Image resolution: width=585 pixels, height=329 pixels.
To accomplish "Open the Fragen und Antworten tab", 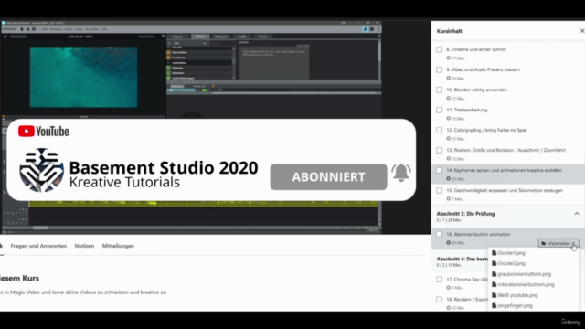I will point(38,246).
